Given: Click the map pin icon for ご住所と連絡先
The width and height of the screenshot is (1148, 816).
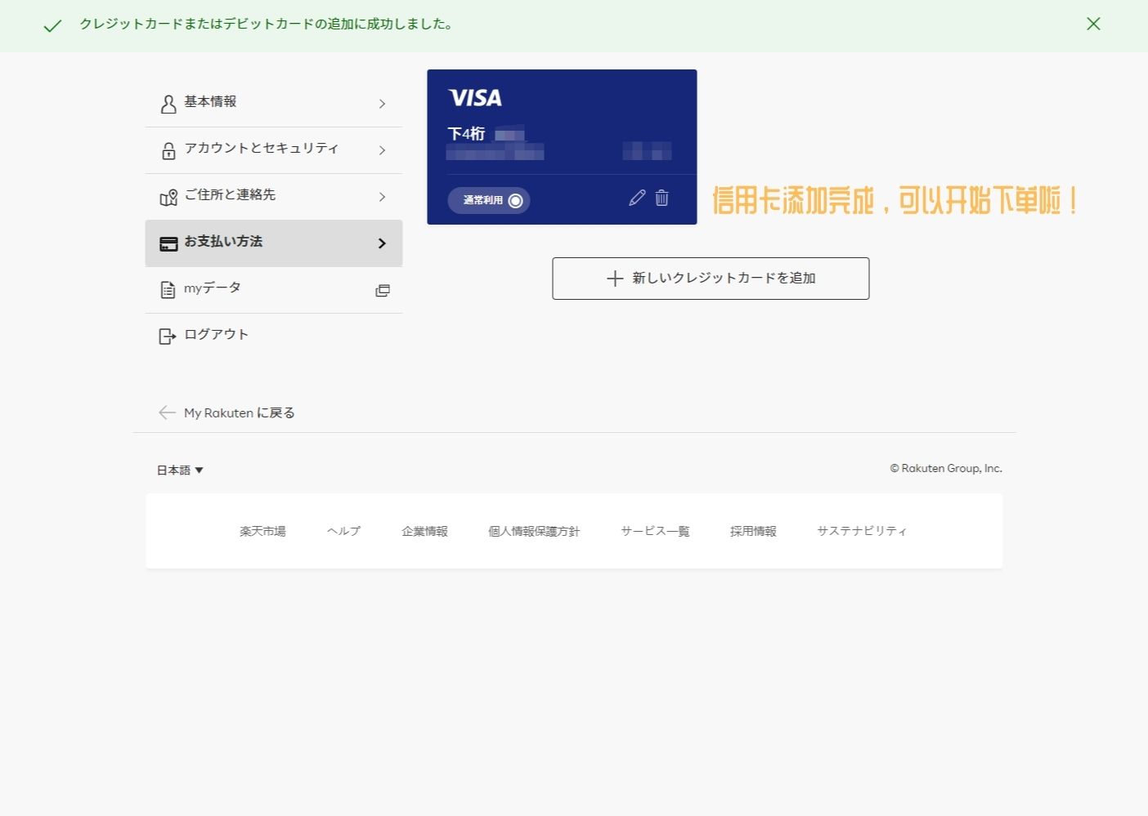Looking at the screenshot, I should [x=168, y=197].
